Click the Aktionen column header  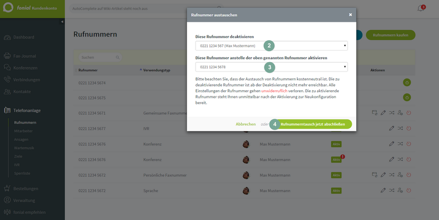click(x=377, y=70)
